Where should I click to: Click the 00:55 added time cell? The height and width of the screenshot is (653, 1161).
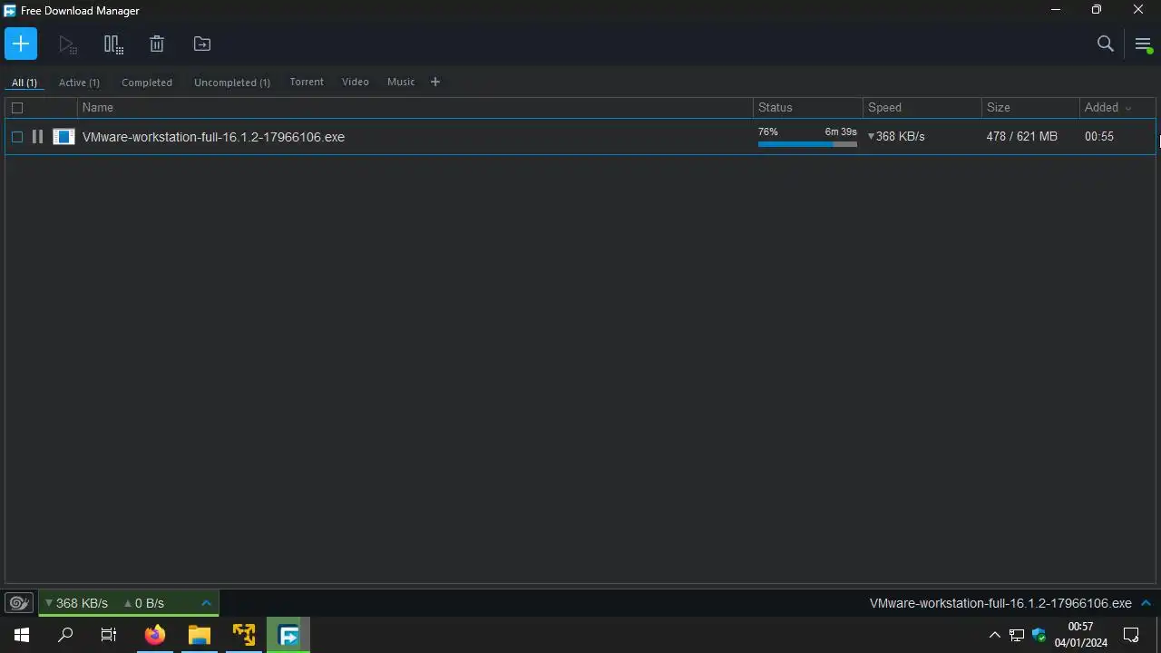tap(1099, 136)
